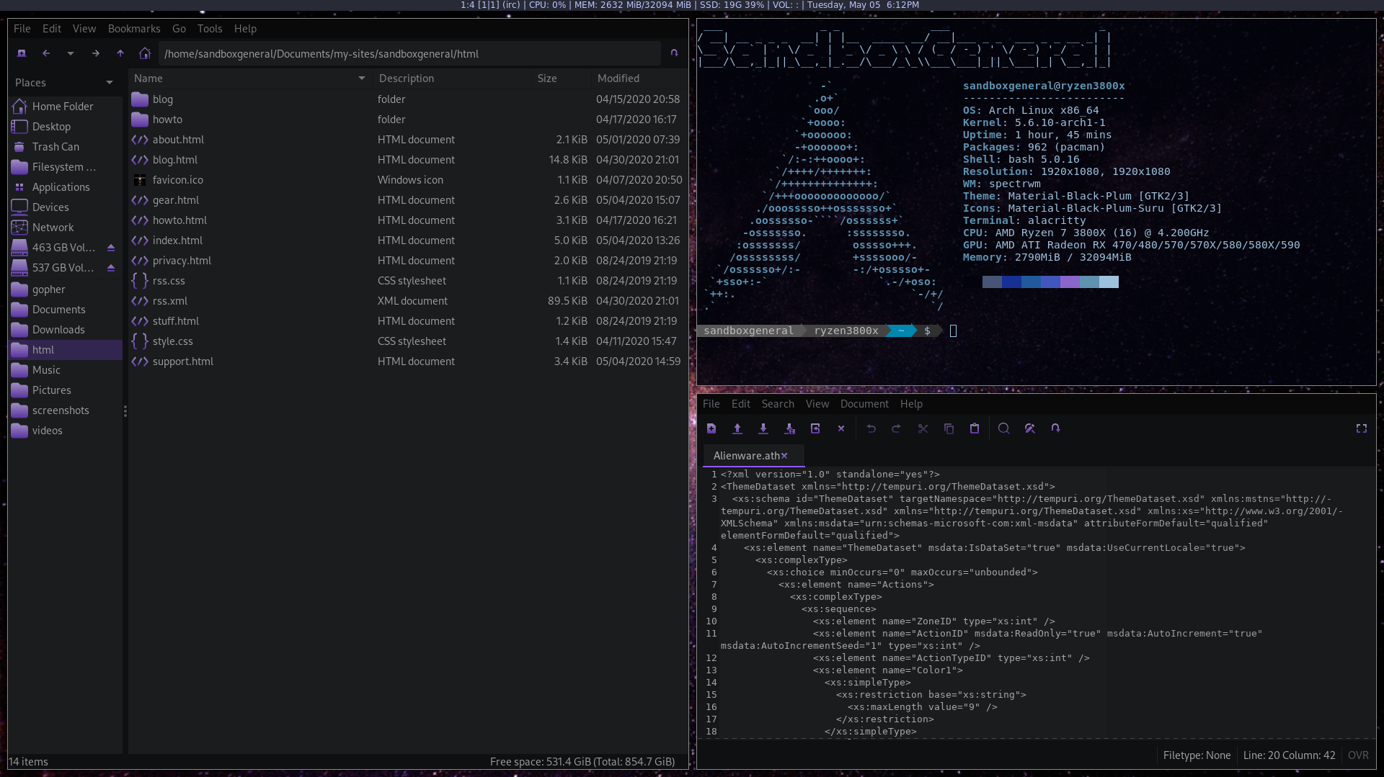Image resolution: width=1384 pixels, height=777 pixels.
Task: Toggle fullscreen mode in text editor
Action: pyautogui.click(x=1362, y=428)
